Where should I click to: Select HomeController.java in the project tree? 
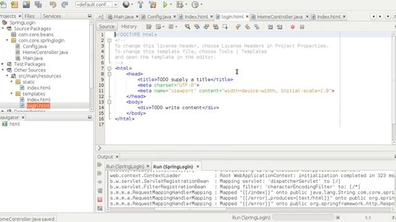(45, 52)
